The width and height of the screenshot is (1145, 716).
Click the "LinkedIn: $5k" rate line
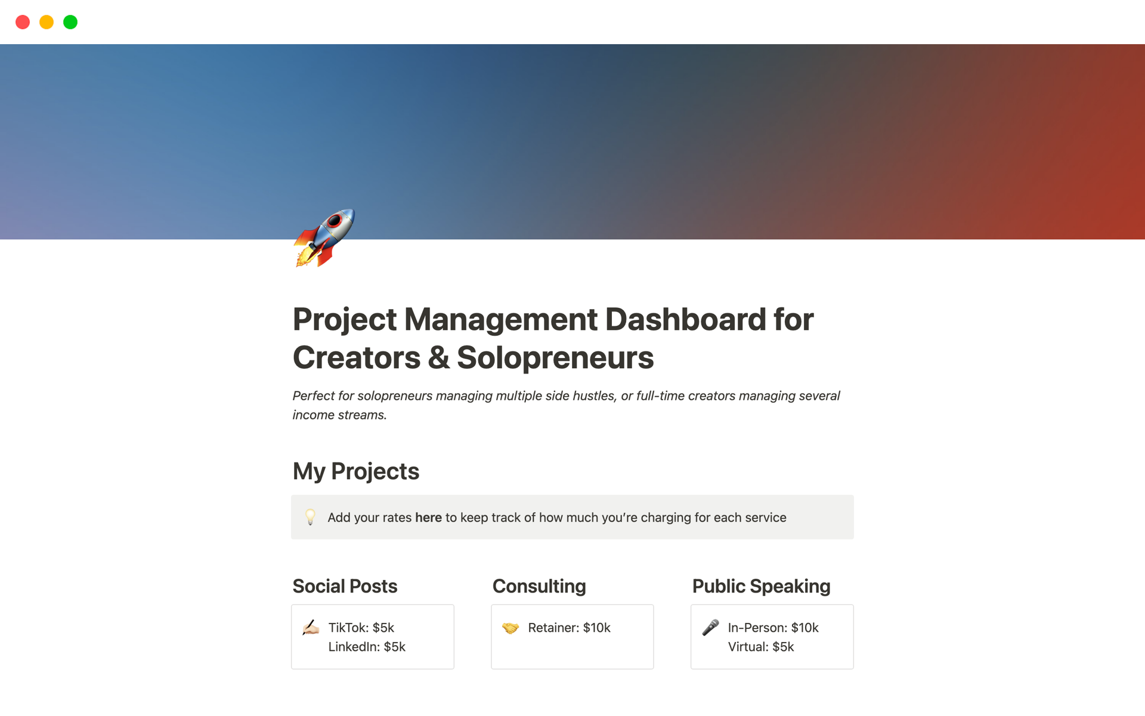coord(367,647)
